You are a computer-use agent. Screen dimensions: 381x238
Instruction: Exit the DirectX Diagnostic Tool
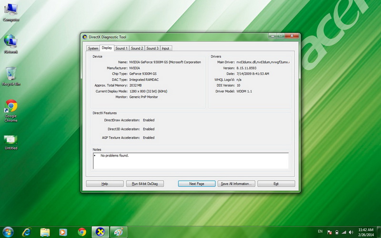(276, 184)
